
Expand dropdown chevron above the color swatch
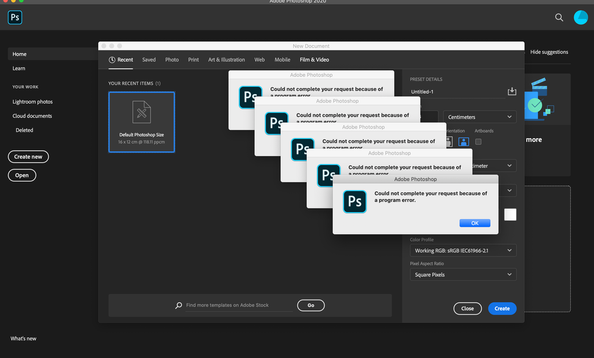coord(509,191)
